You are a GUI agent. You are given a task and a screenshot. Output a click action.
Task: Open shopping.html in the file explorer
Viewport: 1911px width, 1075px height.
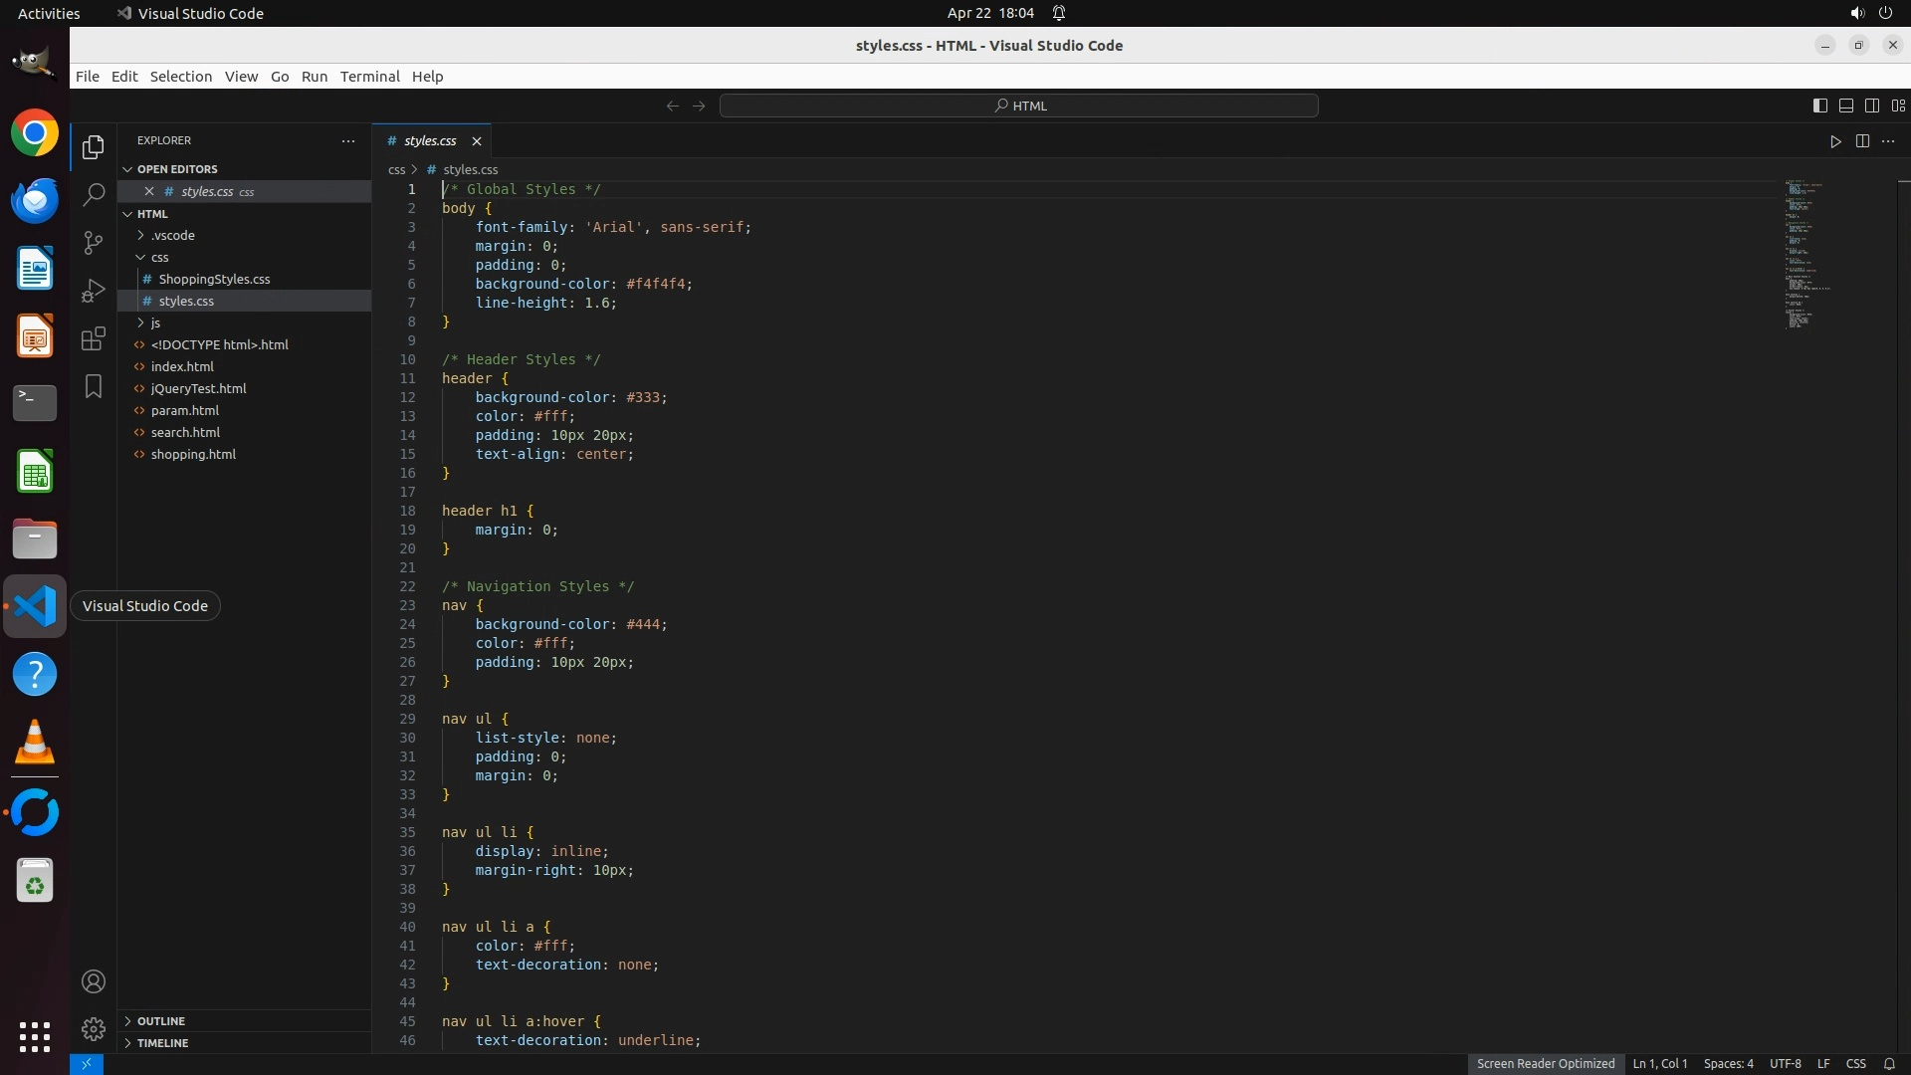point(193,455)
